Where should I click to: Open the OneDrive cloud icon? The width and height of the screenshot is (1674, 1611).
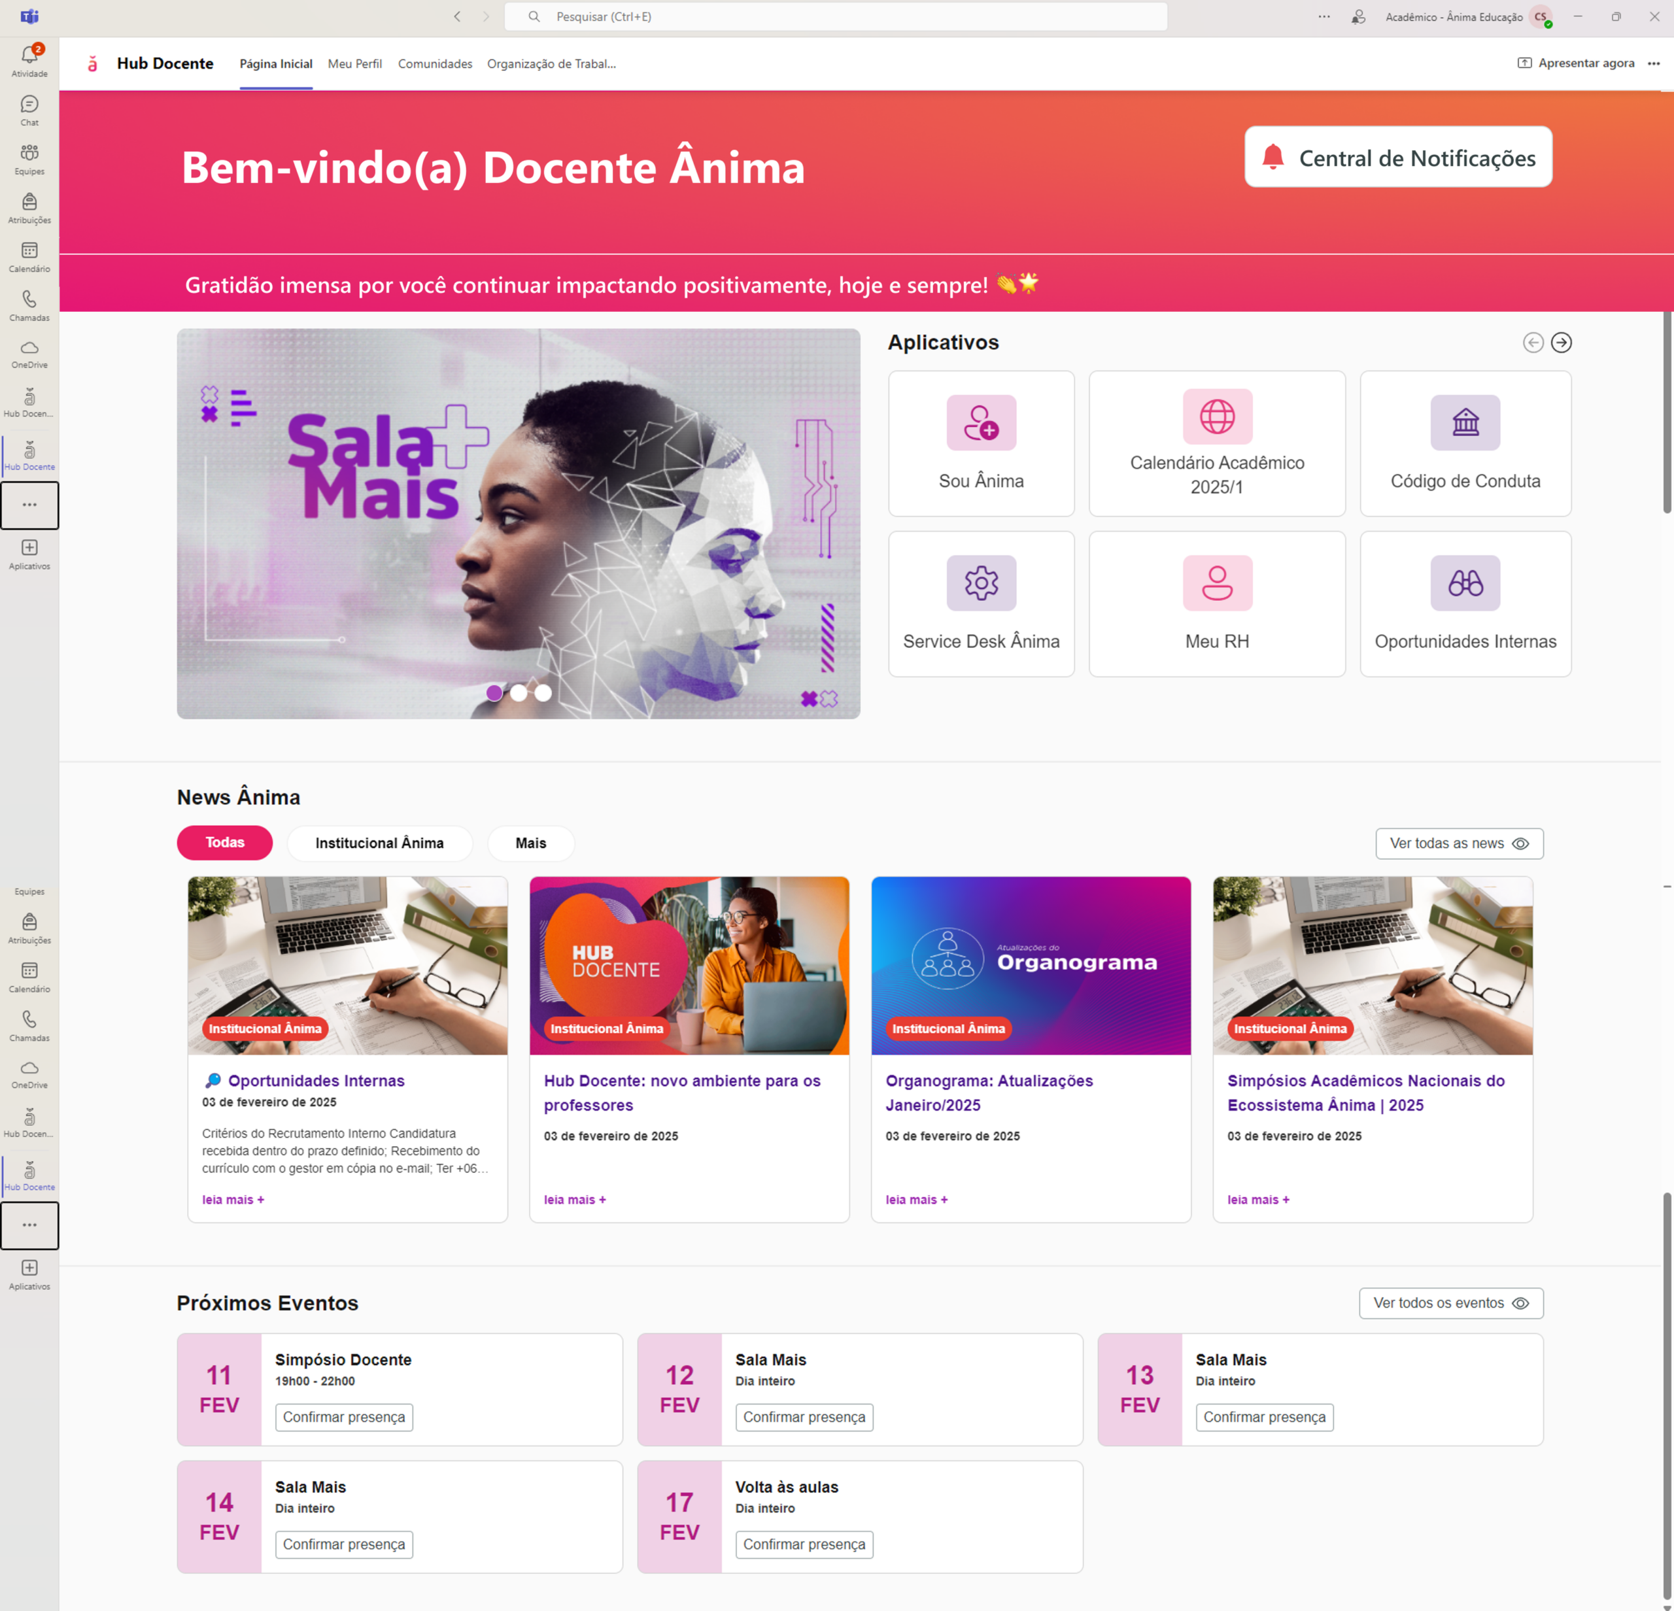click(x=29, y=348)
